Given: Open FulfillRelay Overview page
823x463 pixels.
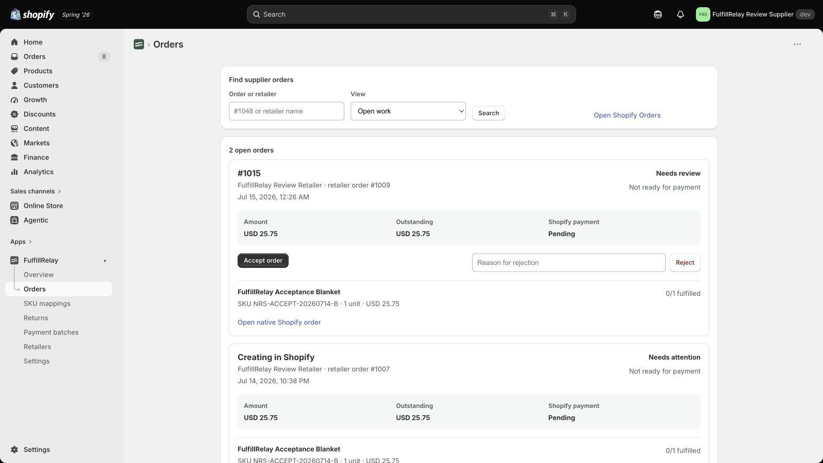Looking at the screenshot, I should (39, 275).
